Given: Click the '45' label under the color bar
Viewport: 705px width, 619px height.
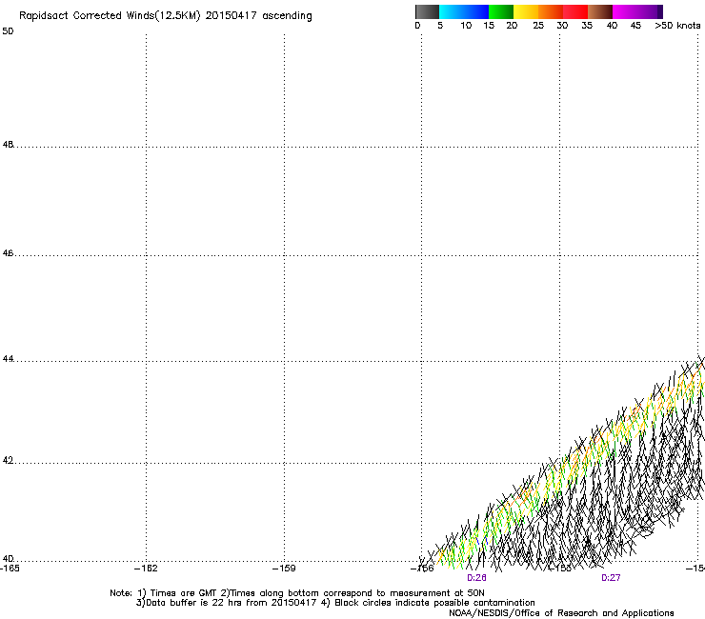Looking at the screenshot, I should click(635, 26).
